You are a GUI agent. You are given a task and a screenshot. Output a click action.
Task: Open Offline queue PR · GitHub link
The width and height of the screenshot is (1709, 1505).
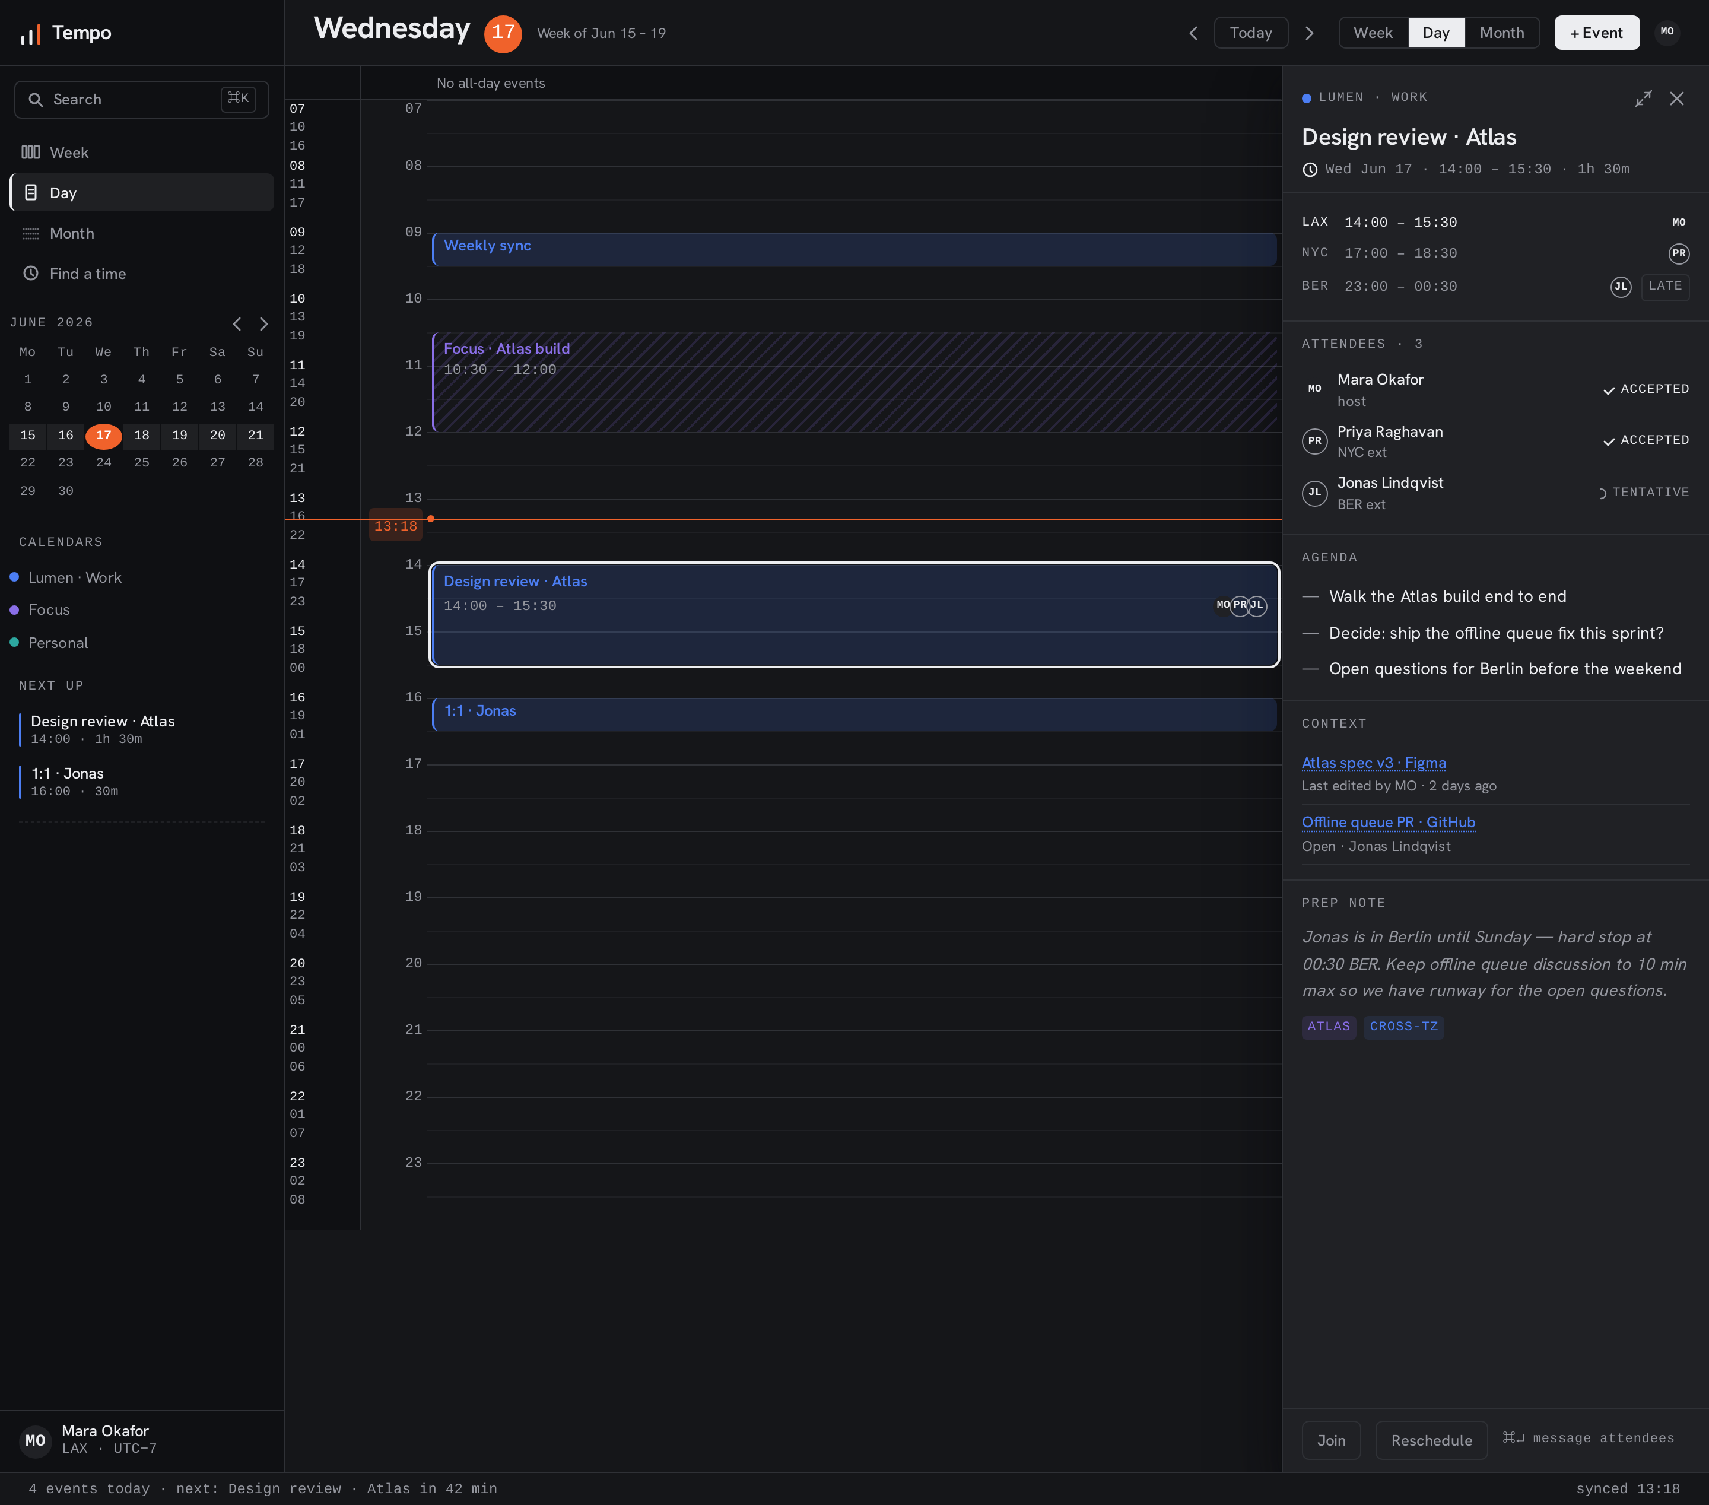(x=1388, y=823)
